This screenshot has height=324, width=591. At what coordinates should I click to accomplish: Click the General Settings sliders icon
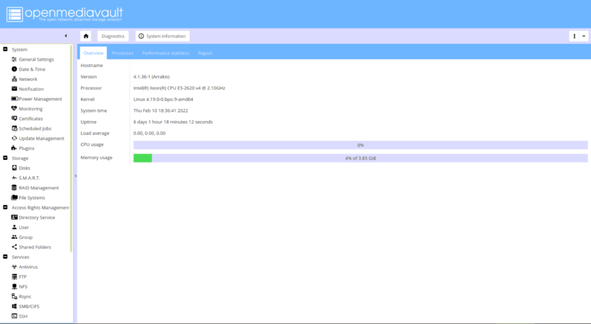coord(14,59)
